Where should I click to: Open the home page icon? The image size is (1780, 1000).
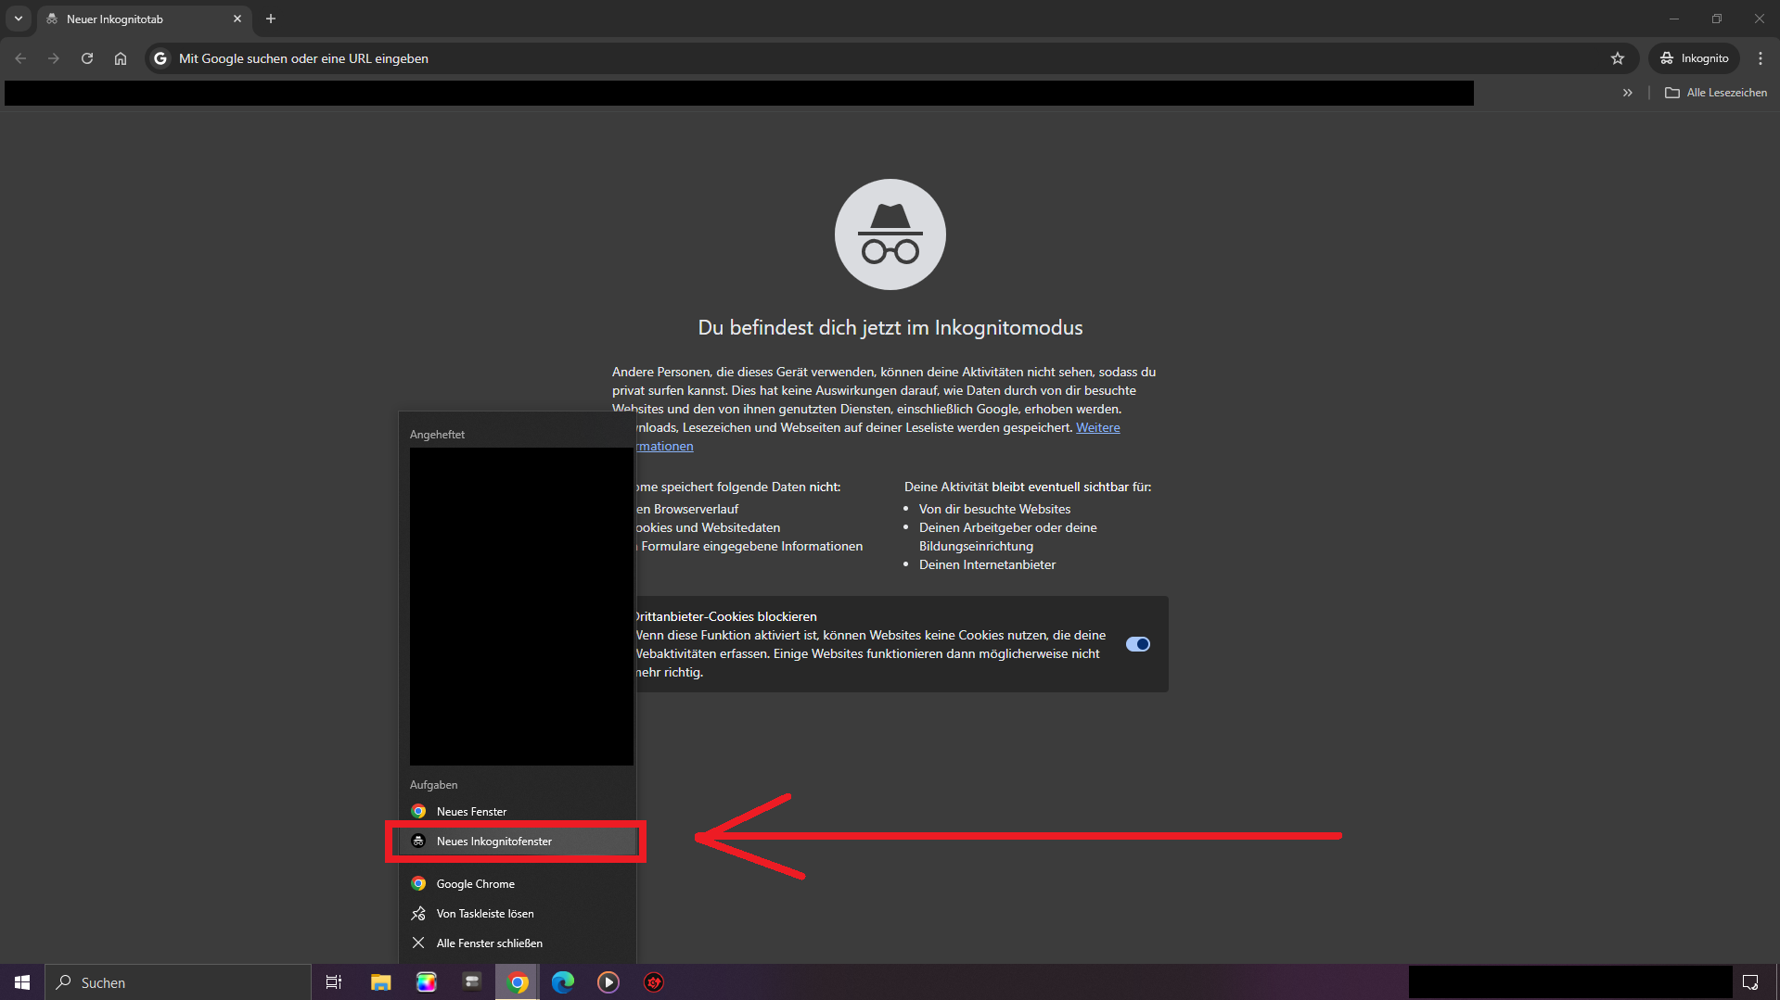tap(121, 58)
